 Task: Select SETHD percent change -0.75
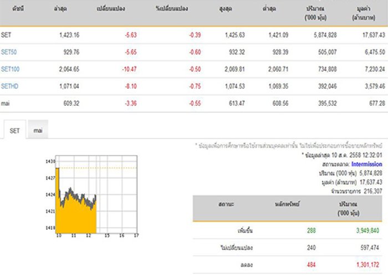195,86
